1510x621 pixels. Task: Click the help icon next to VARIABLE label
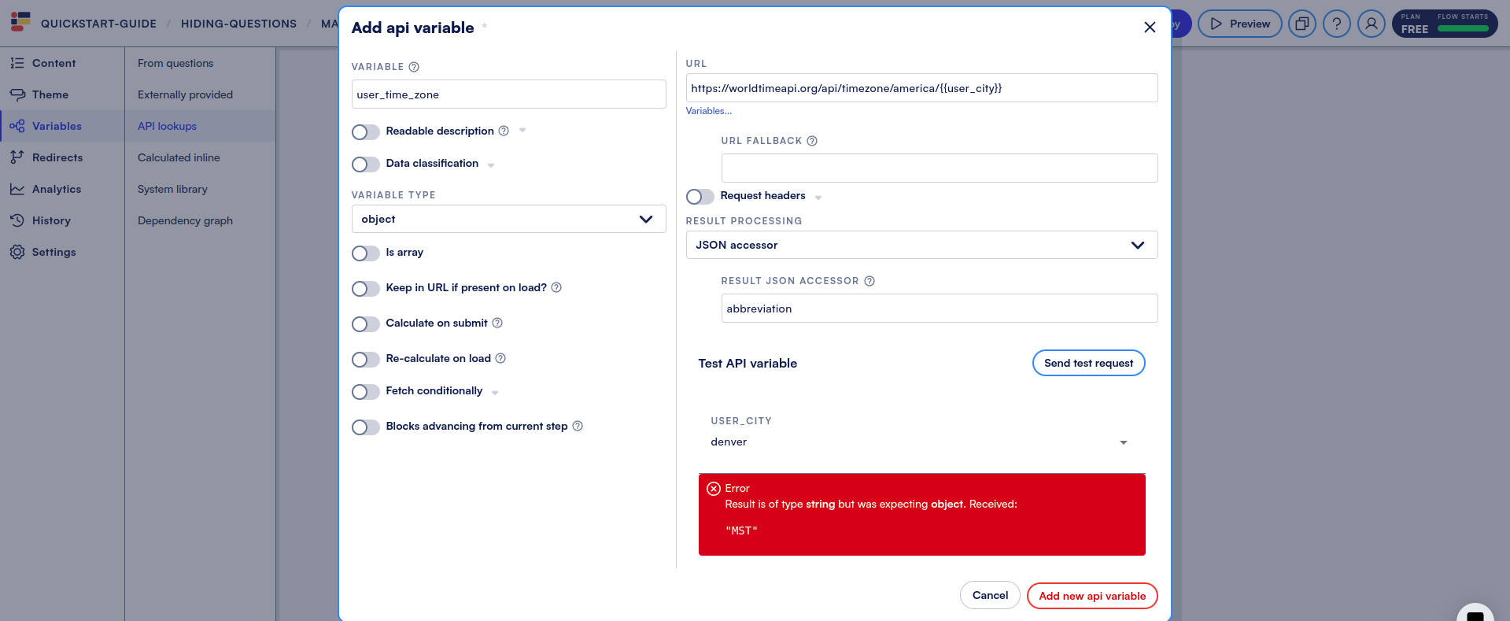[414, 67]
